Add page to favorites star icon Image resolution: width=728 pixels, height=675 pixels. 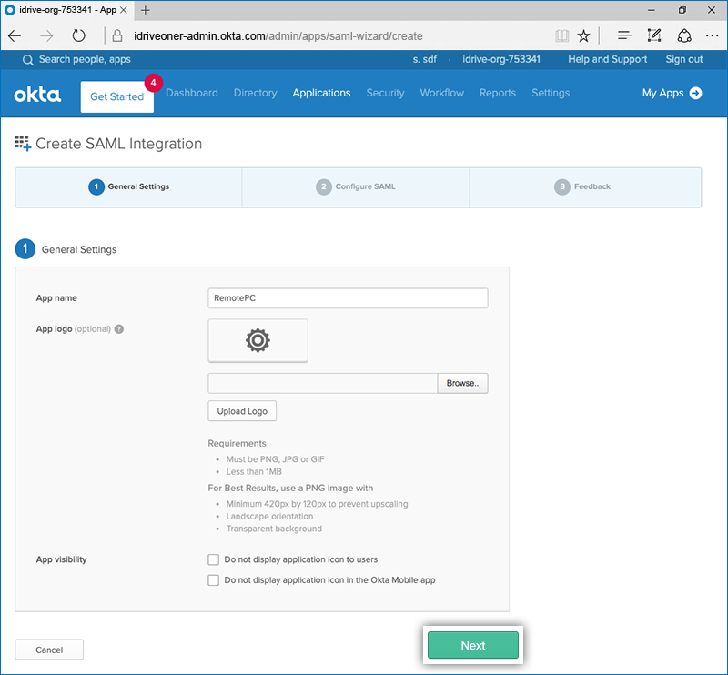tap(583, 35)
